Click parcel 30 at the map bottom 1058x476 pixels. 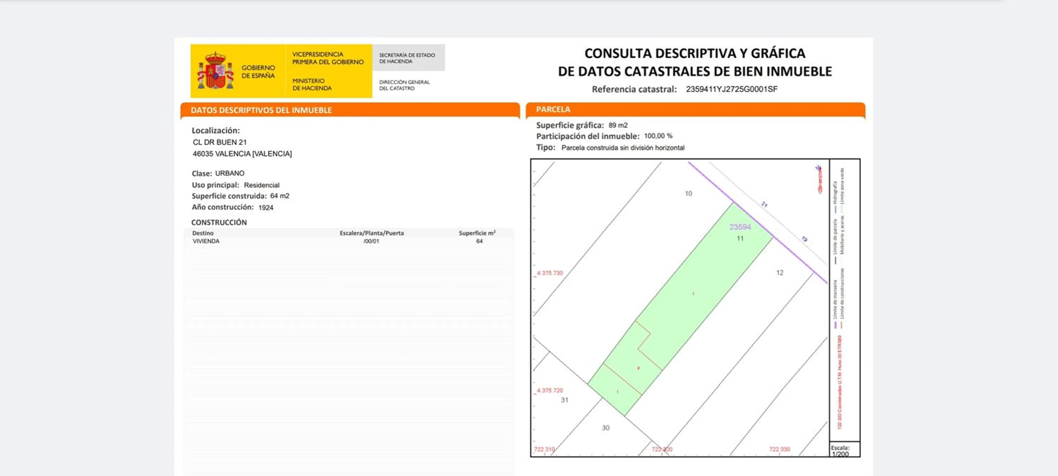pos(605,428)
